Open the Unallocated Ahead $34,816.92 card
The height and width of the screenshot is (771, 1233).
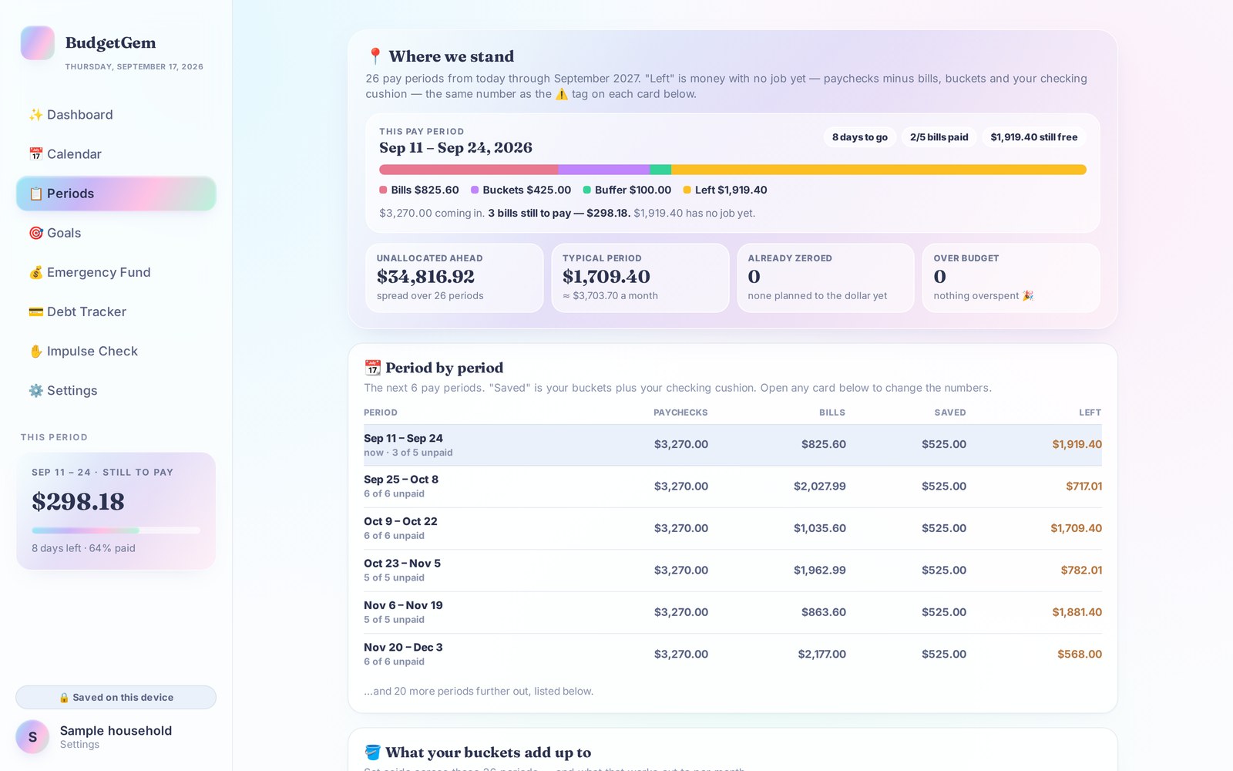click(454, 278)
